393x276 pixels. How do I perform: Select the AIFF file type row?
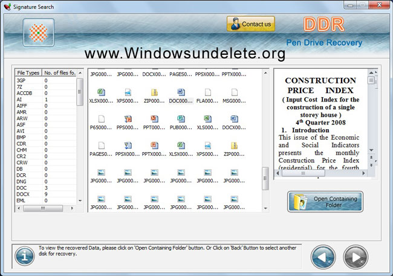(x=45, y=106)
